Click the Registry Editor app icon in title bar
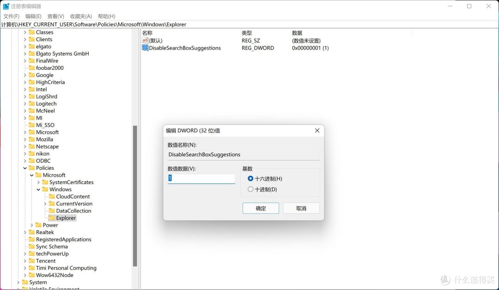 6,6
